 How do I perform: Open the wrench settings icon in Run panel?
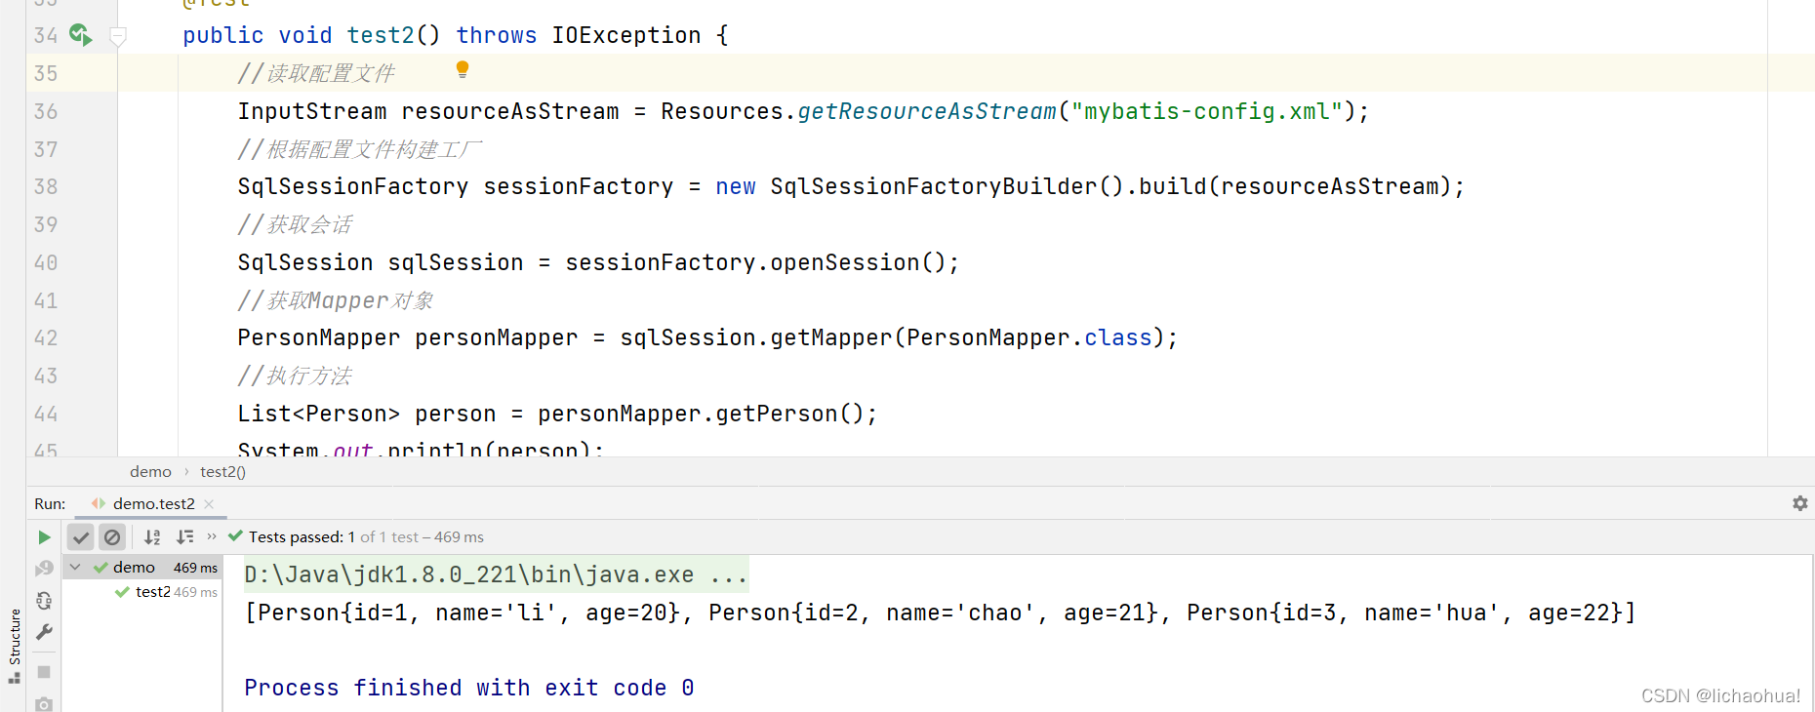tap(44, 633)
